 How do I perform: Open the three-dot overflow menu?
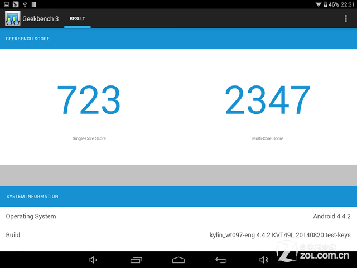(346, 18)
